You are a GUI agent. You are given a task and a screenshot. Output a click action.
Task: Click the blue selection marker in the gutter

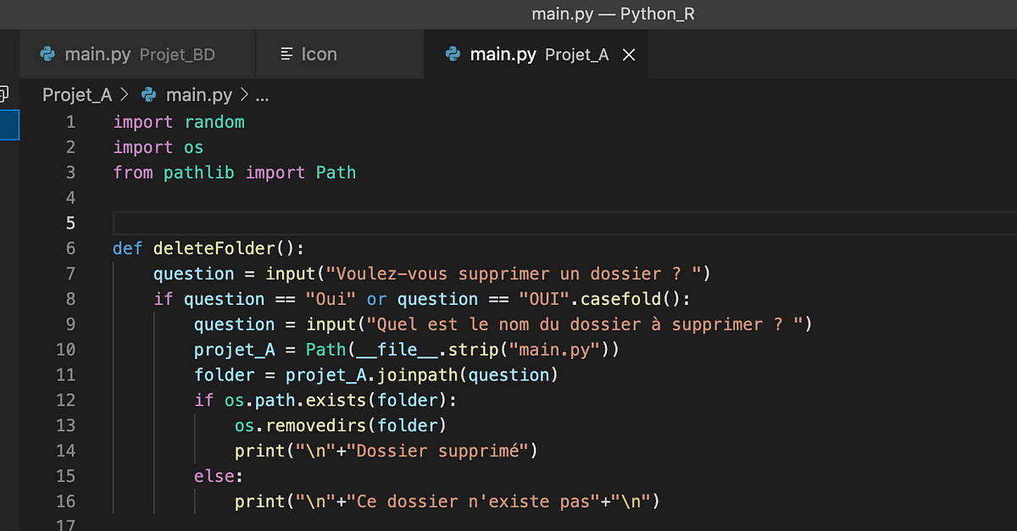[x=8, y=124]
